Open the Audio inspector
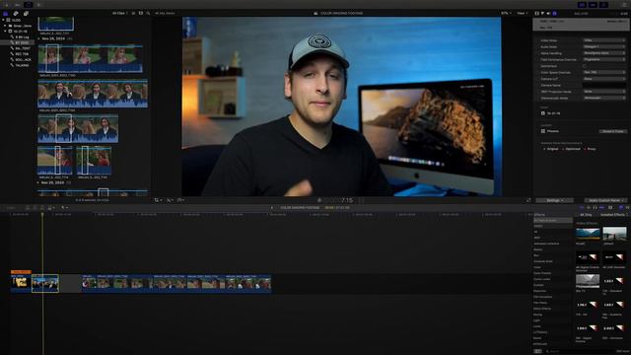Image resolution: width=631 pixels, height=355 pixels. coord(548,13)
